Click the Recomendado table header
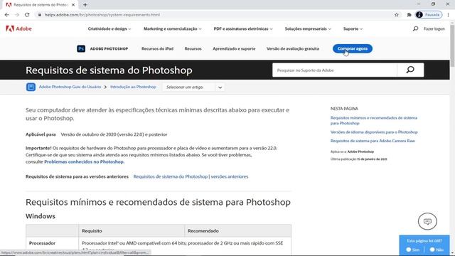Screen dimensions: 455x256 click(x=203, y=231)
